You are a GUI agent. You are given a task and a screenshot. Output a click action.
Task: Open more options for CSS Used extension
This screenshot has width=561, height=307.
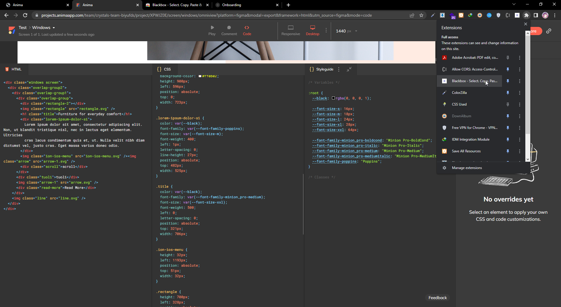pyautogui.click(x=520, y=104)
